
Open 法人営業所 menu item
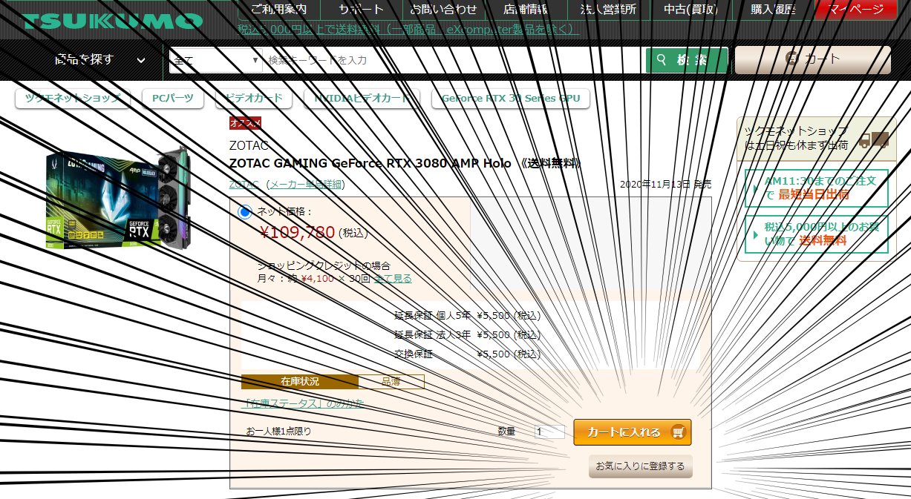[608, 10]
